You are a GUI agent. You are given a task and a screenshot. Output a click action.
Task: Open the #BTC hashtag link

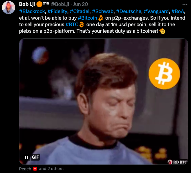[x=72, y=25]
